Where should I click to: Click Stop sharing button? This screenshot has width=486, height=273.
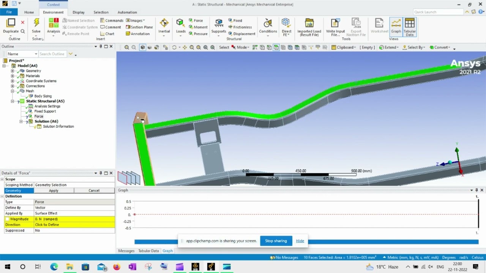[276, 241]
